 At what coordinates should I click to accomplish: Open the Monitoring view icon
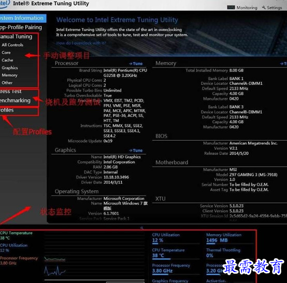[231, 7]
